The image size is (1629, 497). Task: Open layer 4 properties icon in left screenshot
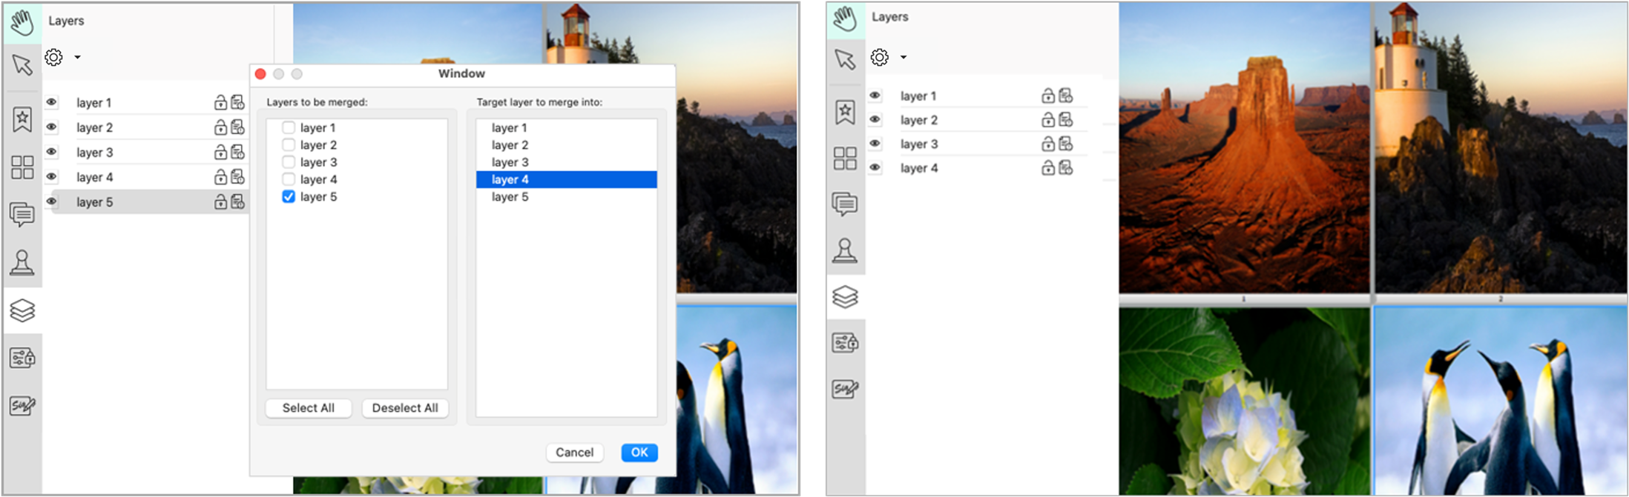pyautogui.click(x=237, y=177)
